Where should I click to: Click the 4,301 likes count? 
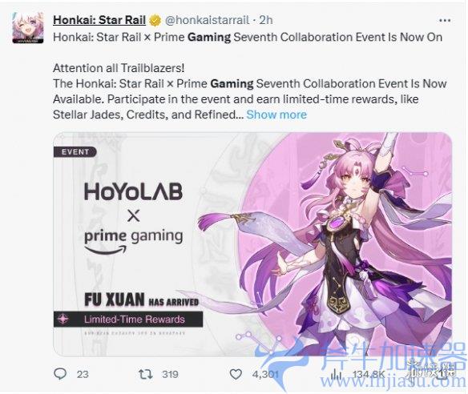(265, 374)
